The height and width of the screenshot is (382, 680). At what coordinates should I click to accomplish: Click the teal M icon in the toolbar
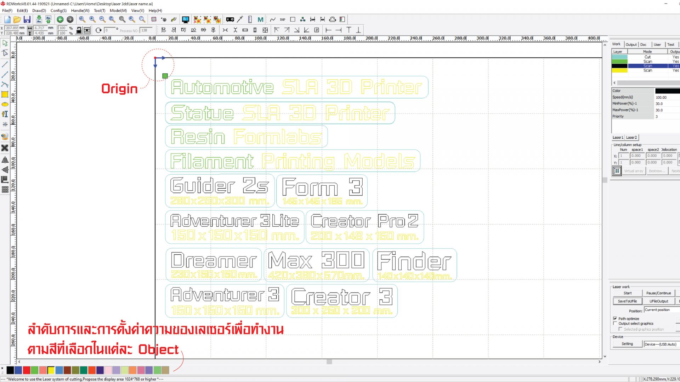pos(260,19)
